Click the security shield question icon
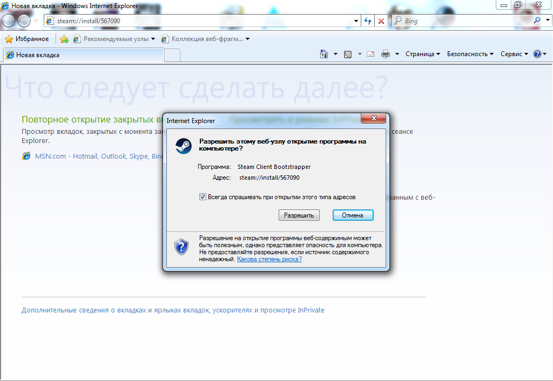The image size is (553, 381). click(181, 247)
